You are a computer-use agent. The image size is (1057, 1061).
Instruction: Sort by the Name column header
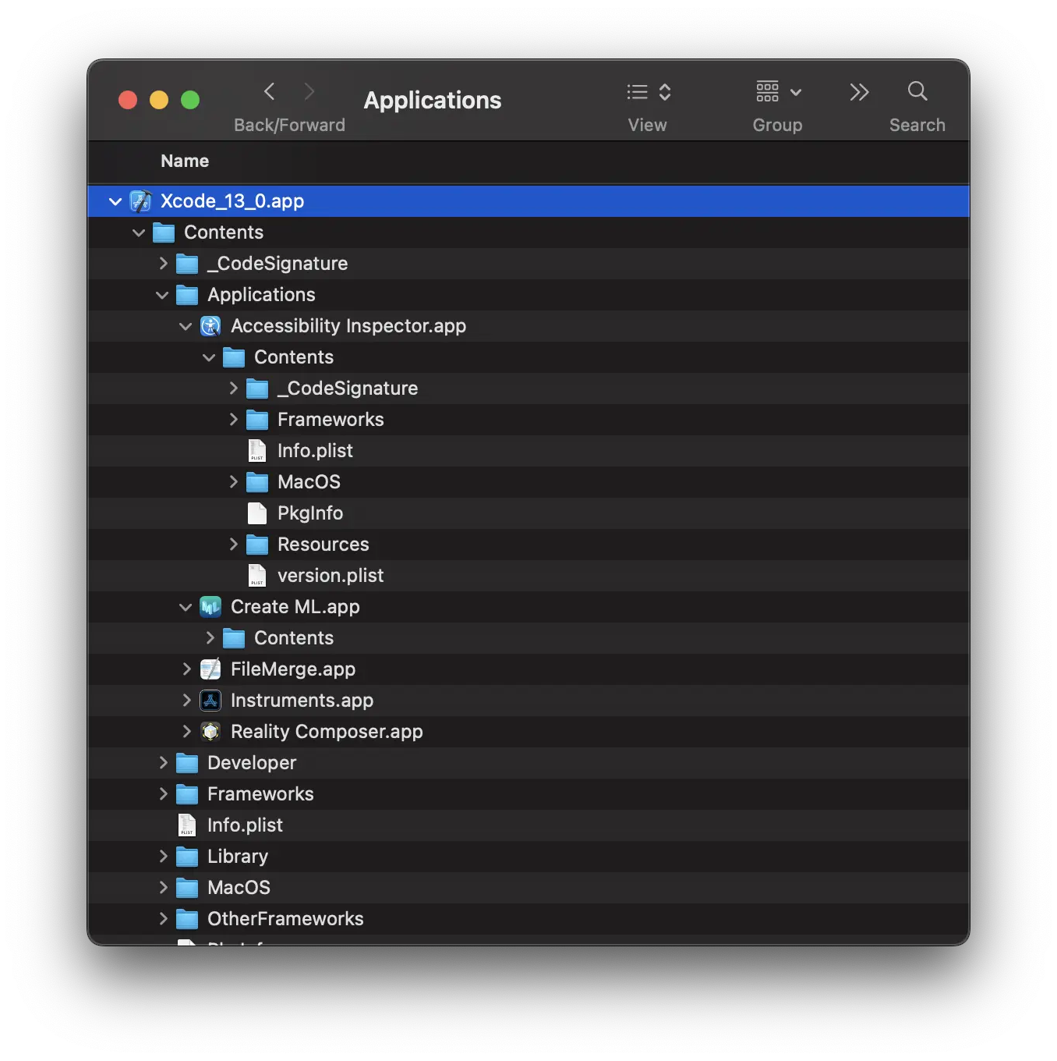tap(185, 161)
